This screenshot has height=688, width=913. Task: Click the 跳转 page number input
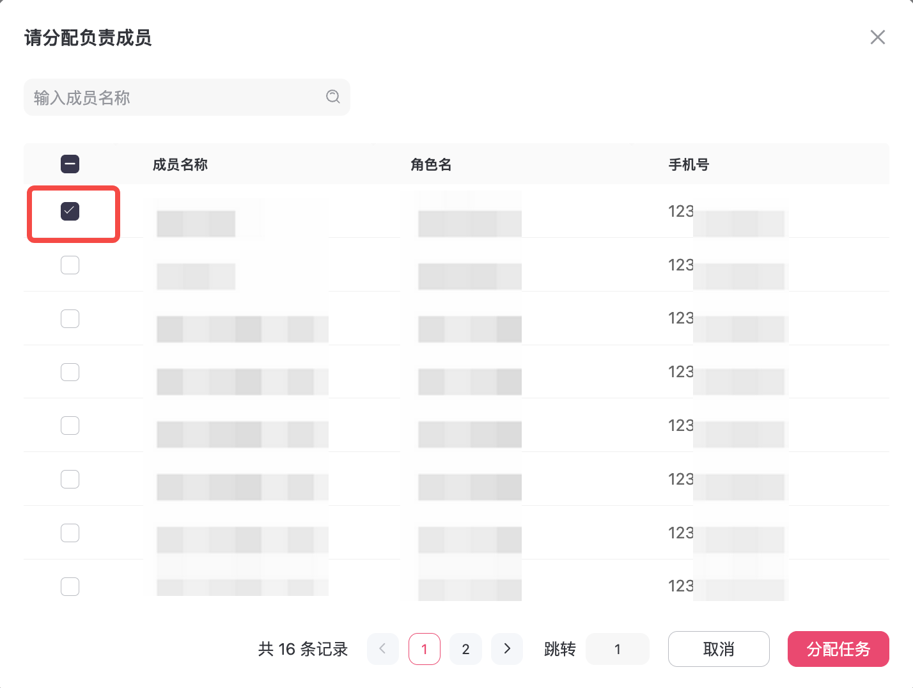click(618, 649)
